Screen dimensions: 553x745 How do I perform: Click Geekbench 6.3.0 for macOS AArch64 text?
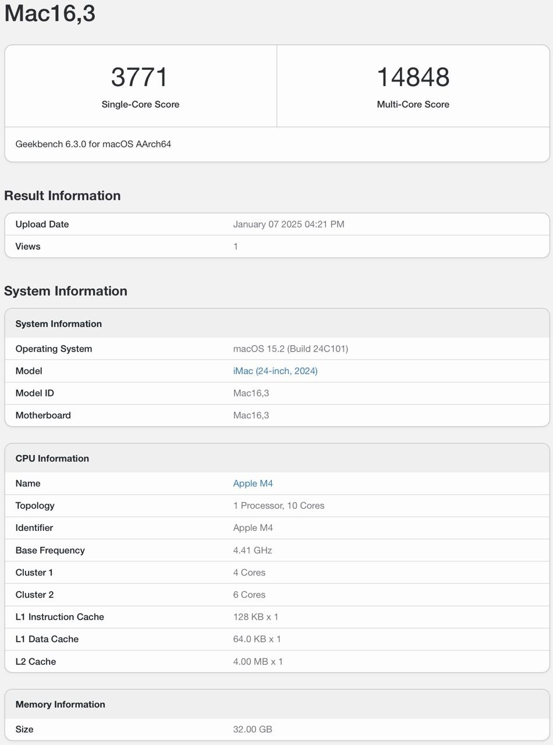(x=93, y=144)
